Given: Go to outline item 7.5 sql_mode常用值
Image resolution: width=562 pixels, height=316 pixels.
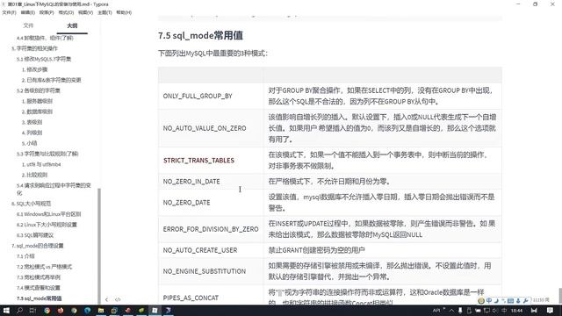Looking at the screenshot, I should [x=39, y=298].
